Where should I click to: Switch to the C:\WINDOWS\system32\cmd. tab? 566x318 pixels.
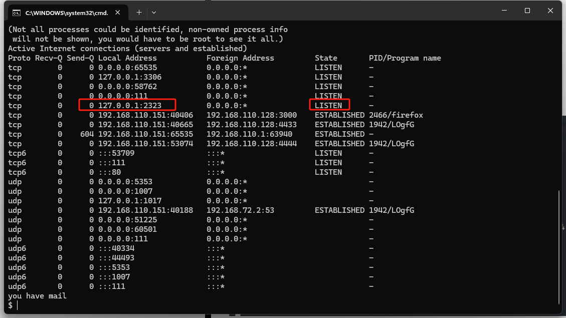[70, 12]
